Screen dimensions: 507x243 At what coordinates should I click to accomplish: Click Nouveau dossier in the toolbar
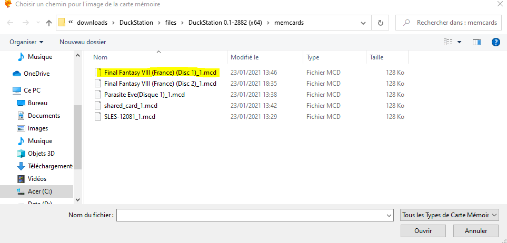tap(83, 42)
